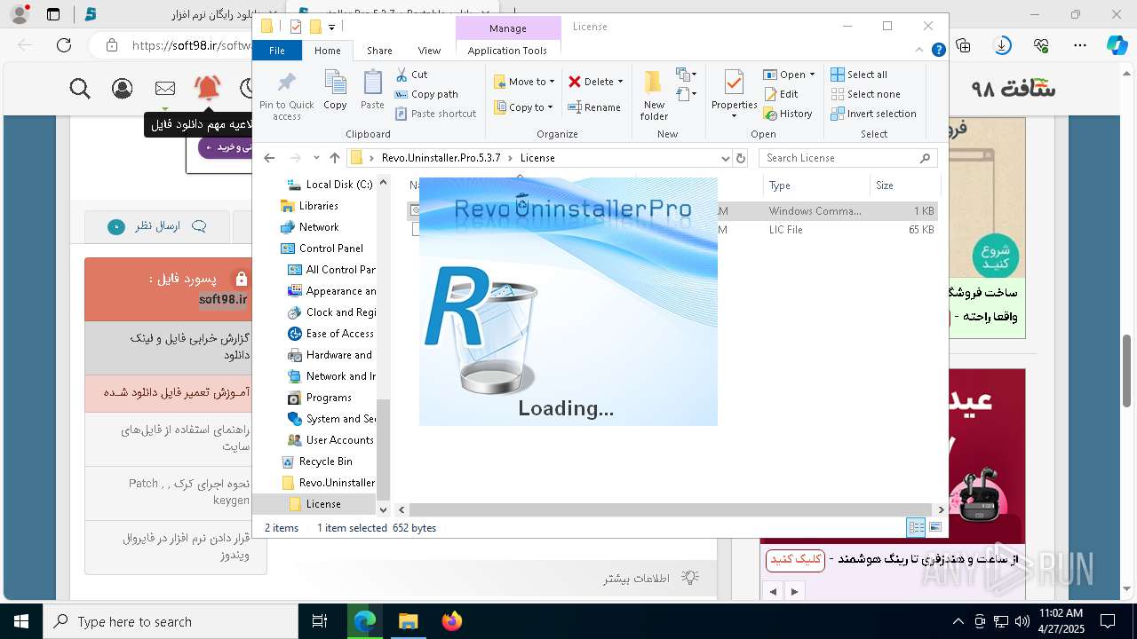Click Paste shortcut command
This screenshot has height=639, width=1137.
click(x=435, y=114)
